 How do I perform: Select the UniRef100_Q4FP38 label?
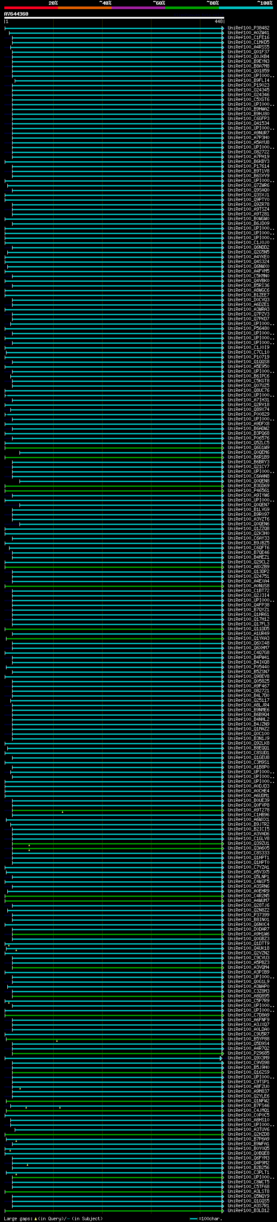tap(248, 605)
